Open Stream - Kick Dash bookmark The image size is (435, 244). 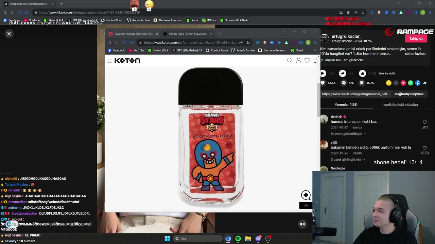(235, 20)
